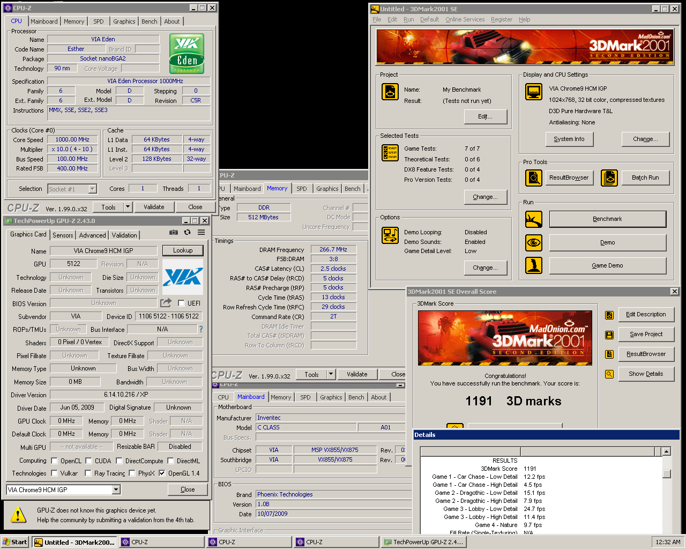Click the CPU-Z title bar icon
The height and width of the screenshot is (549, 686).
coord(8,8)
